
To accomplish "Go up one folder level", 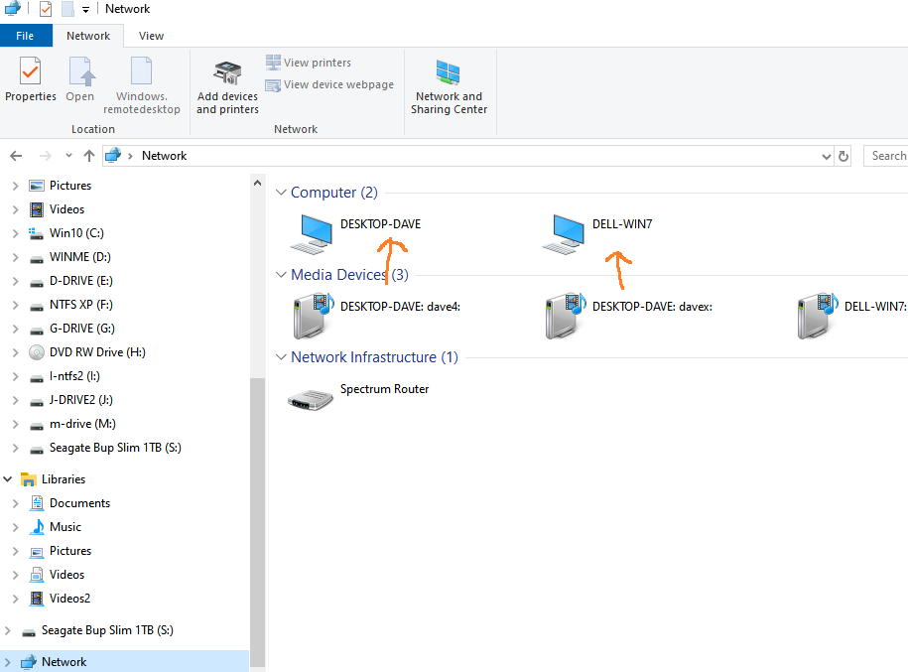I will (88, 156).
